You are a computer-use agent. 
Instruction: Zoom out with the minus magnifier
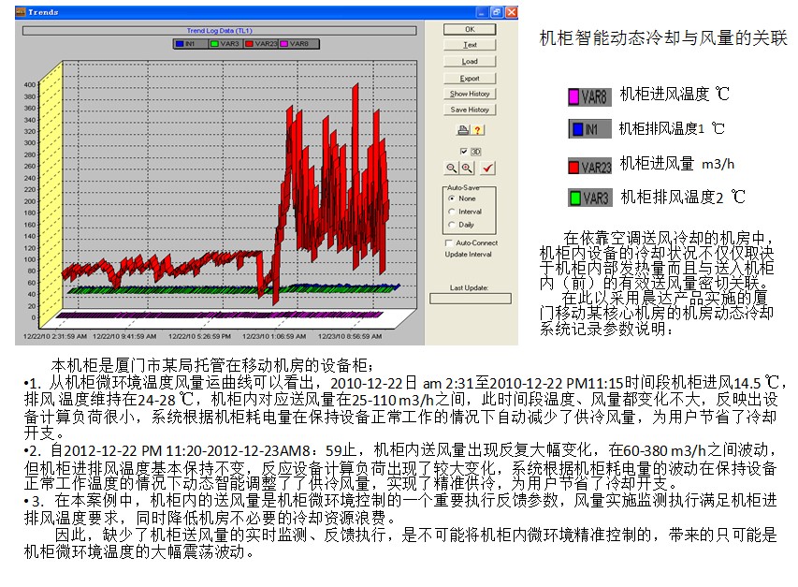[x=451, y=168]
